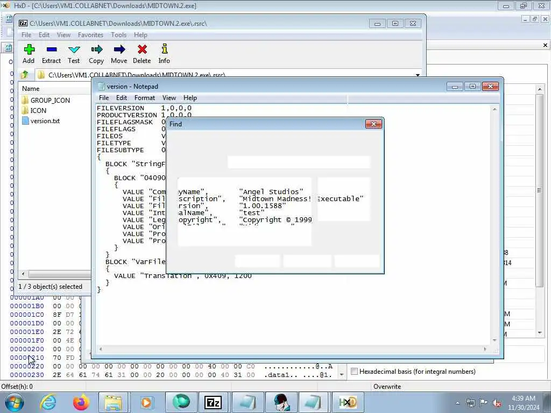Click the Add icon in 7-Zip toolbar
This screenshot has width=551, height=413.
(29, 53)
